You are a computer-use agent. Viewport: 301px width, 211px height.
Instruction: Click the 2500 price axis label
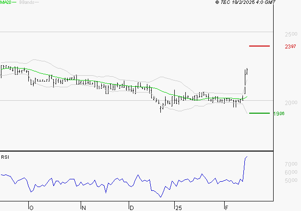pos(291,35)
